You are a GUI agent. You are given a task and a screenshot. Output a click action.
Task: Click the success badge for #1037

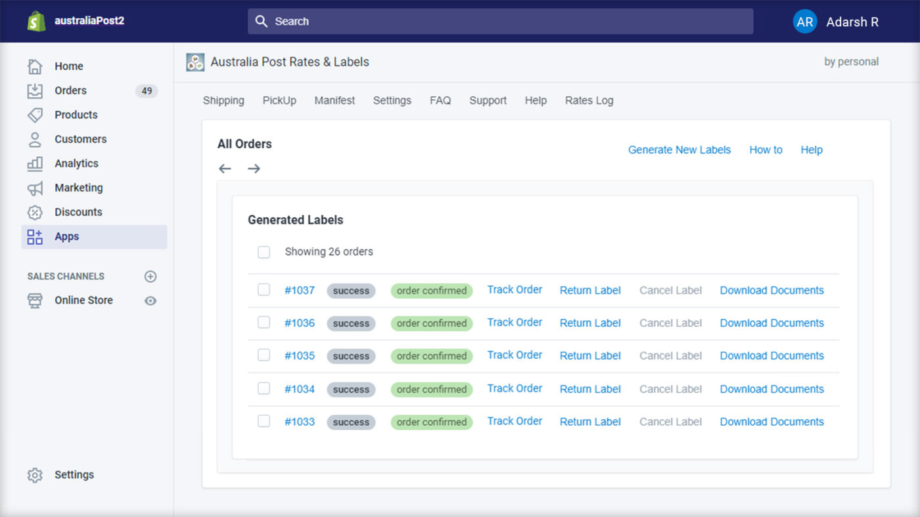351,291
